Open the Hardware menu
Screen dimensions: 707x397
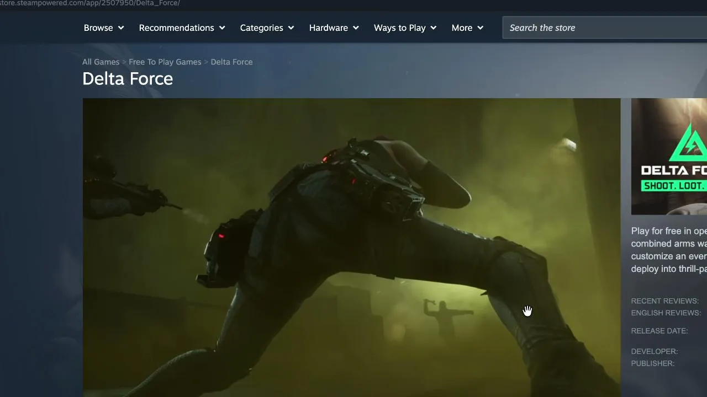point(334,28)
